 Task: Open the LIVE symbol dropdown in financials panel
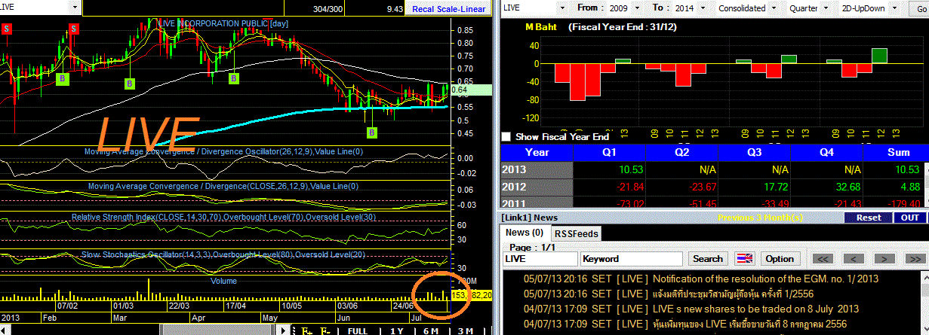coord(562,7)
